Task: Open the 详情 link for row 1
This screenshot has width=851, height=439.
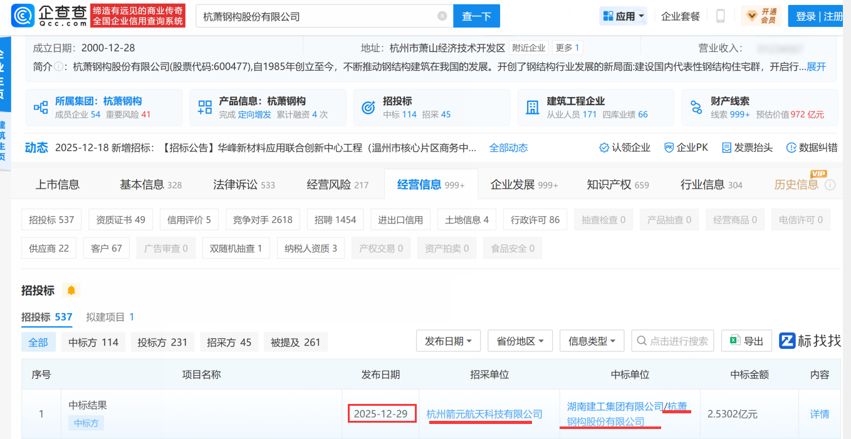Action: pyautogui.click(x=820, y=414)
